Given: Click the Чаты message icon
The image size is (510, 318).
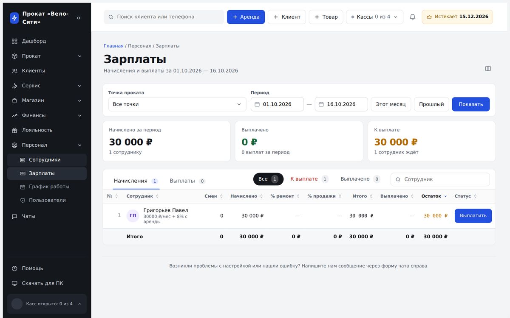Looking at the screenshot, I should click(x=14, y=216).
